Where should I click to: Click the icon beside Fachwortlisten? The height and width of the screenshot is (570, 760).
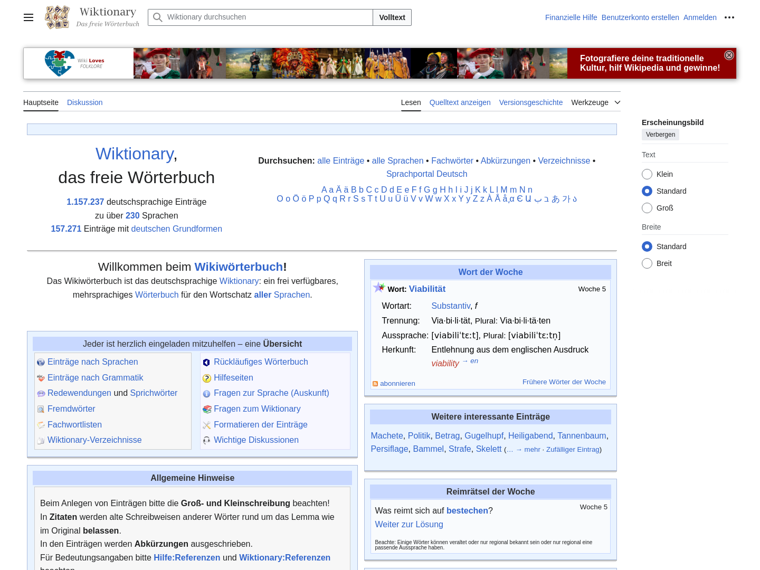pos(41,425)
